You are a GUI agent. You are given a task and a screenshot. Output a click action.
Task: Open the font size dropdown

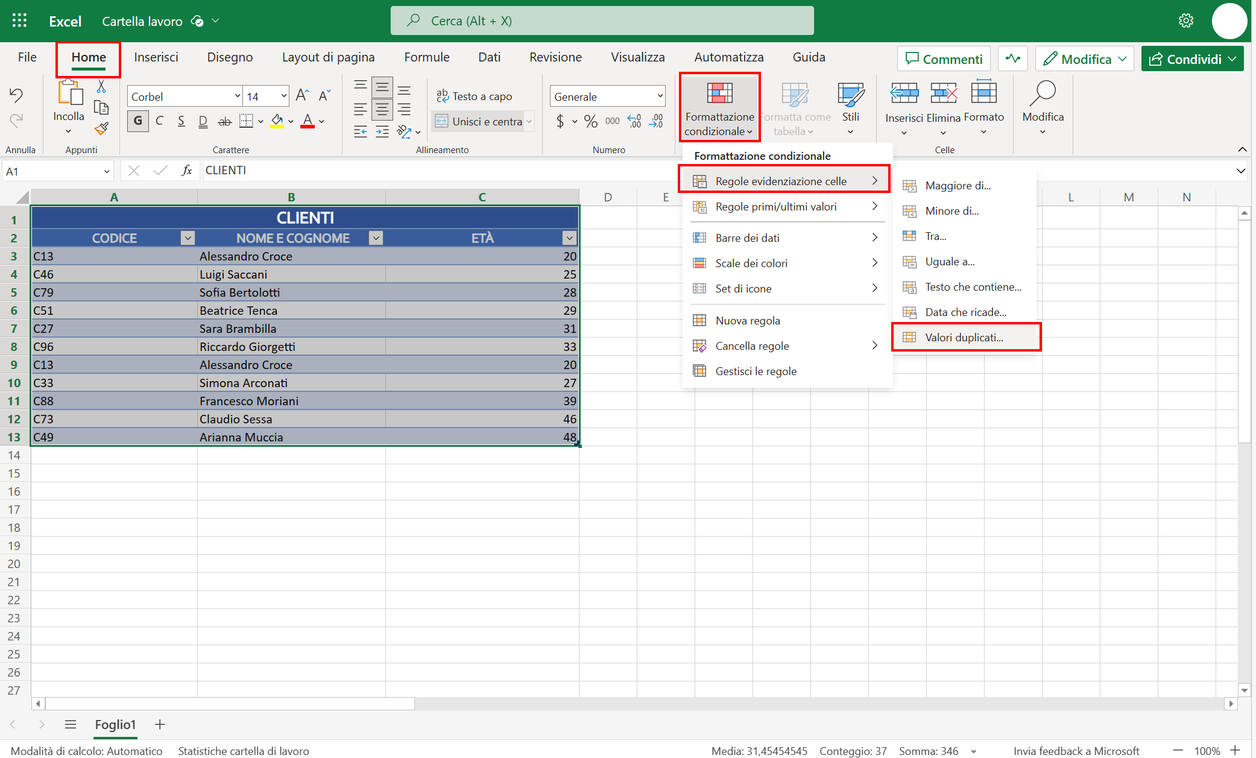[x=283, y=96]
